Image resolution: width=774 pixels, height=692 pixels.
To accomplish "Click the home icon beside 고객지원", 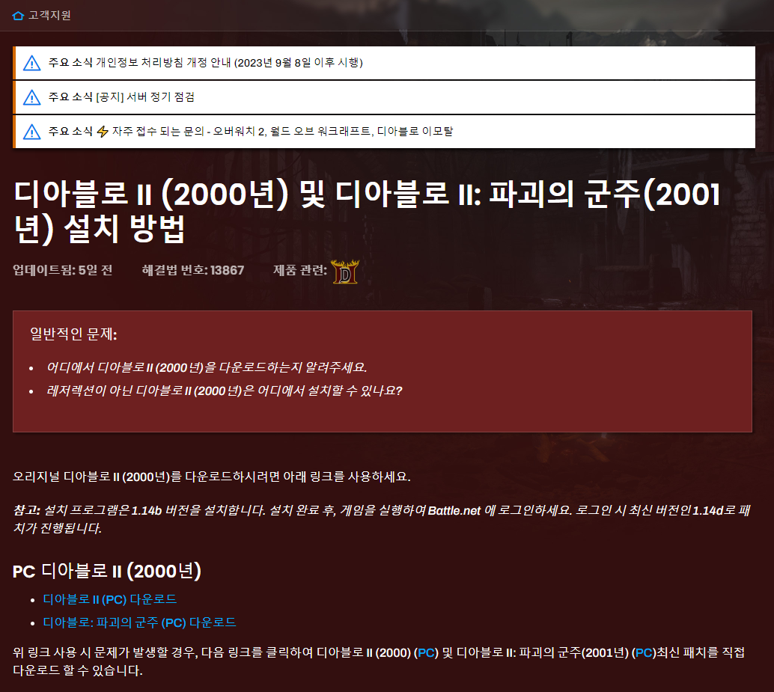I will (18, 16).
